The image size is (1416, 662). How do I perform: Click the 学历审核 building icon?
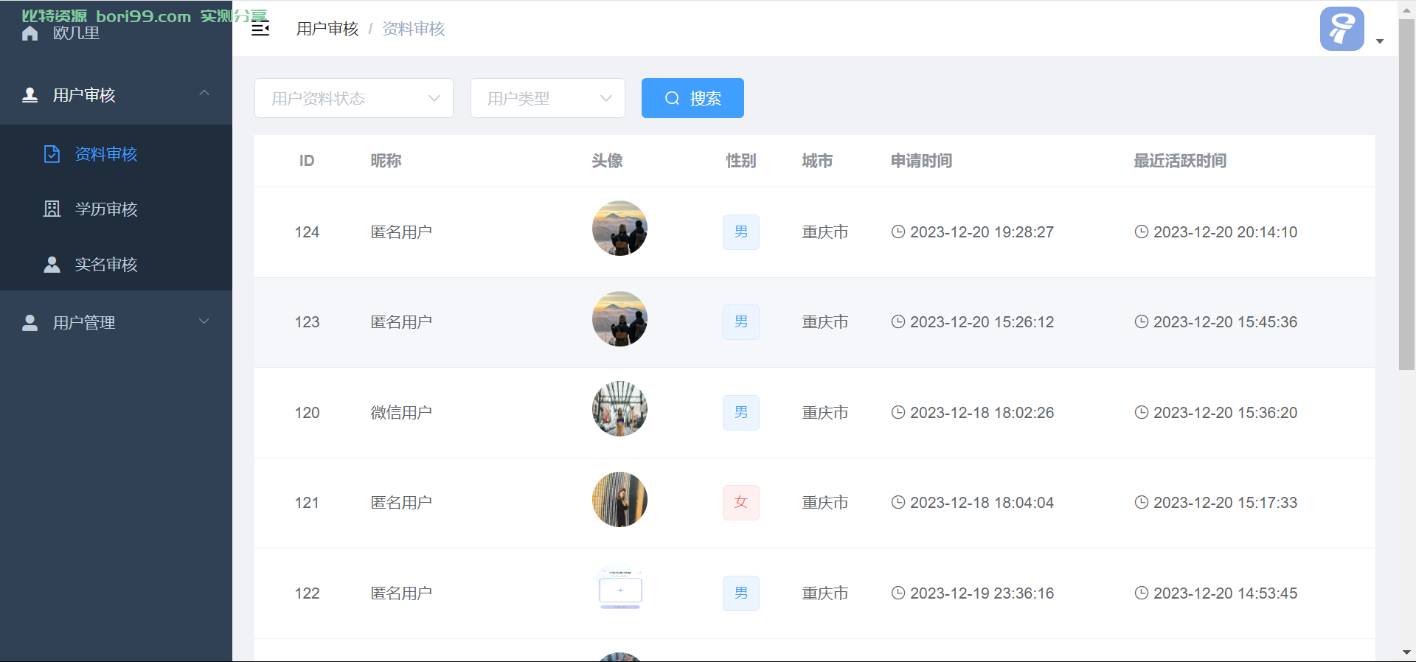tap(52, 209)
